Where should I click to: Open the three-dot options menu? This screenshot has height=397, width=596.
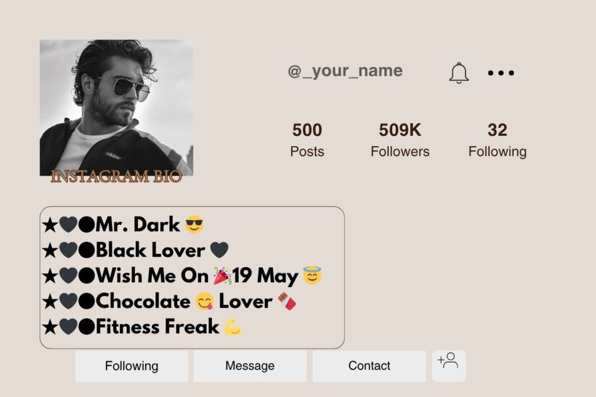tap(501, 72)
